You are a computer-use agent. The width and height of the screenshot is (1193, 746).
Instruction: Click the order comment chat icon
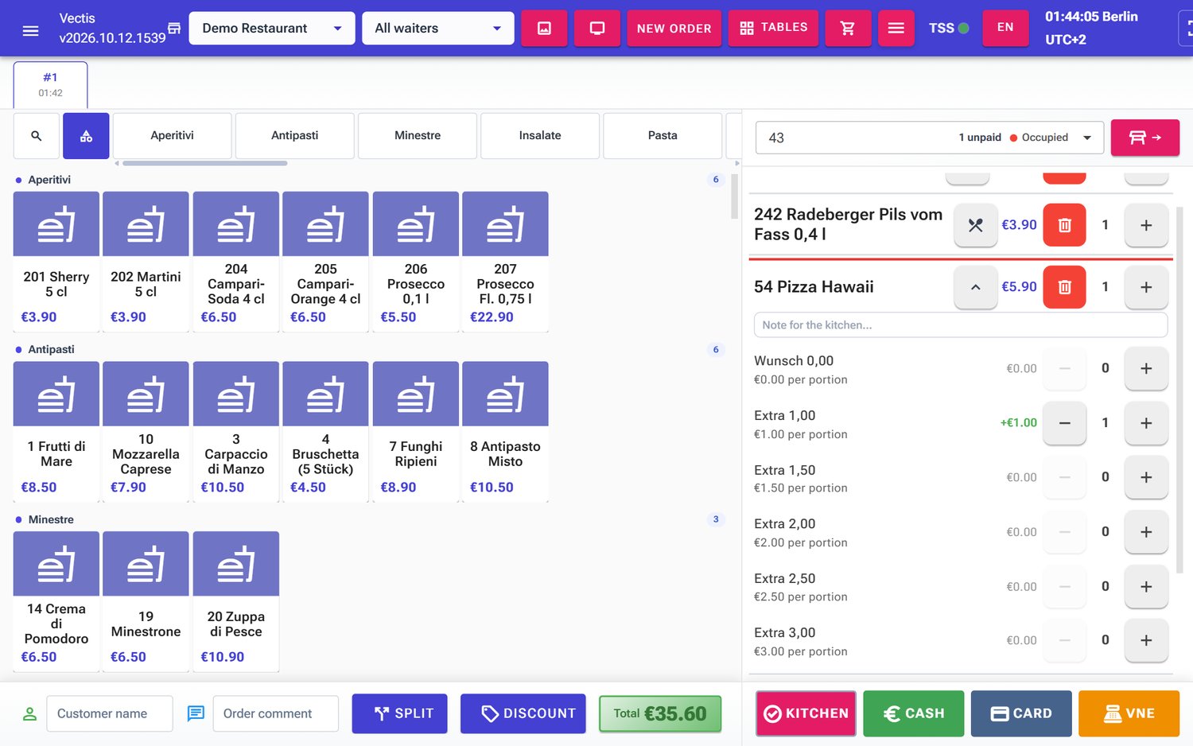tap(196, 713)
